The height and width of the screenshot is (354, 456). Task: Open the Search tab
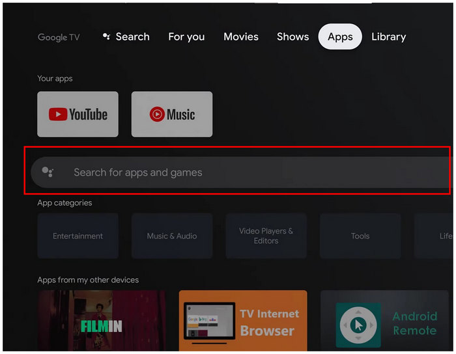coord(126,37)
